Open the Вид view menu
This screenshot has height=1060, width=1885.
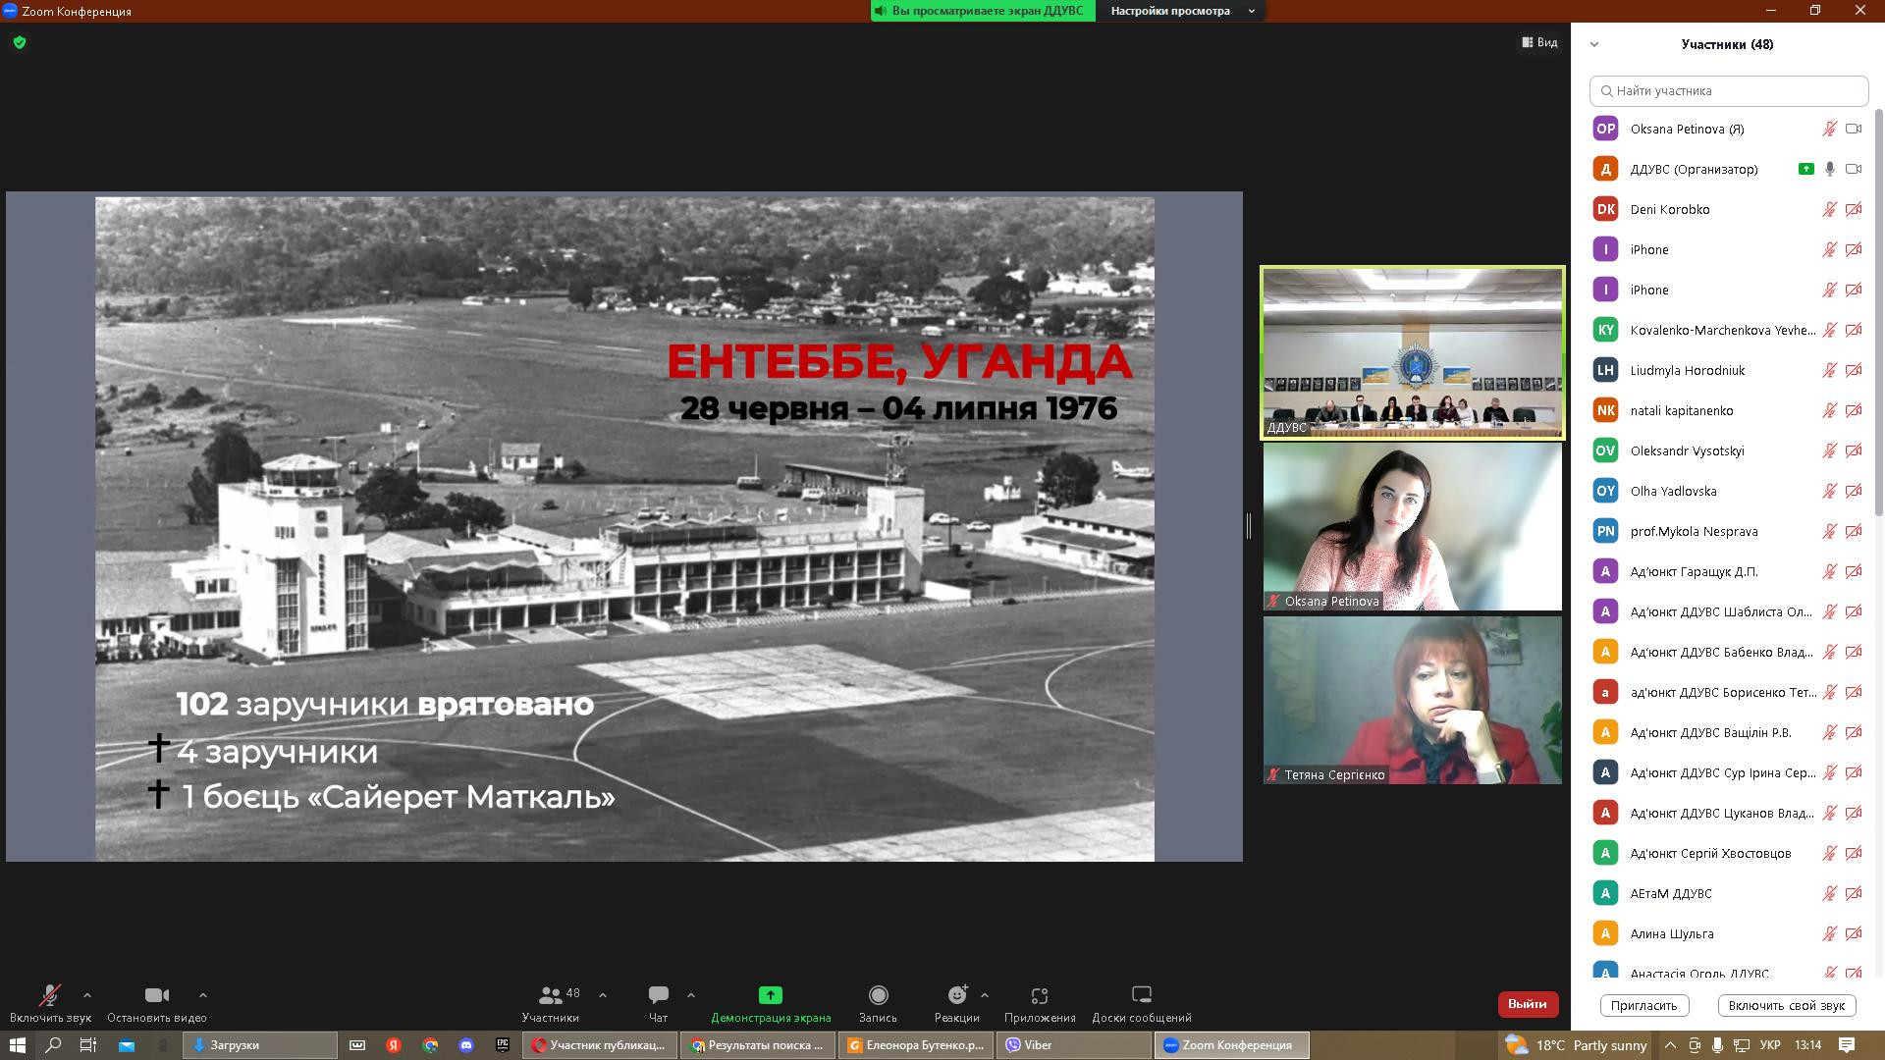tap(1539, 42)
